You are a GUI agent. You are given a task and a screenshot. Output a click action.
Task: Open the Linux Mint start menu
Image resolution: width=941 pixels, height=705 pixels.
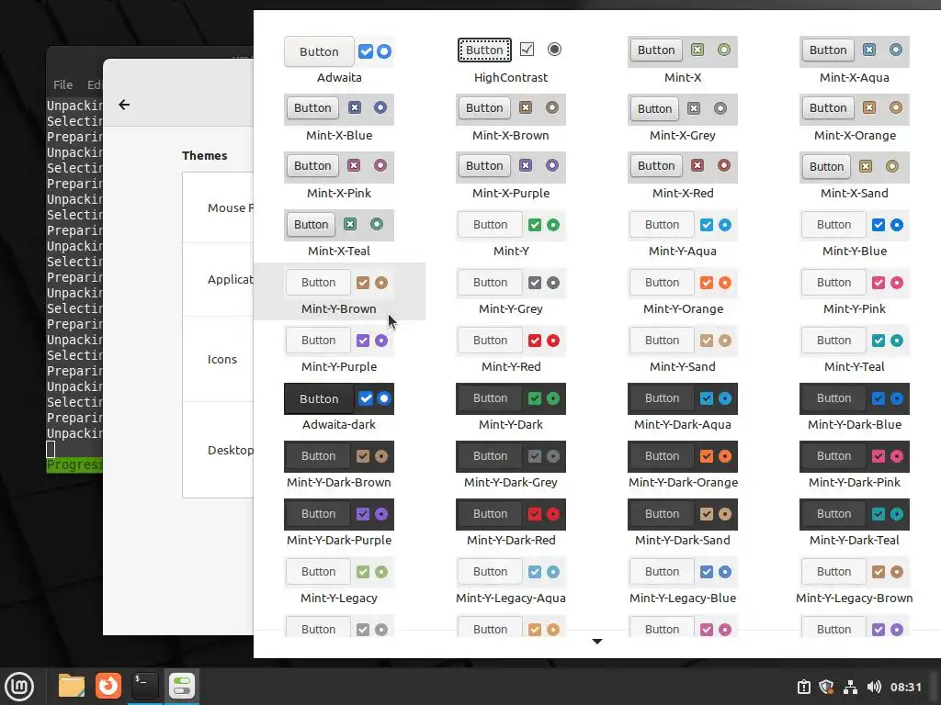click(x=19, y=687)
